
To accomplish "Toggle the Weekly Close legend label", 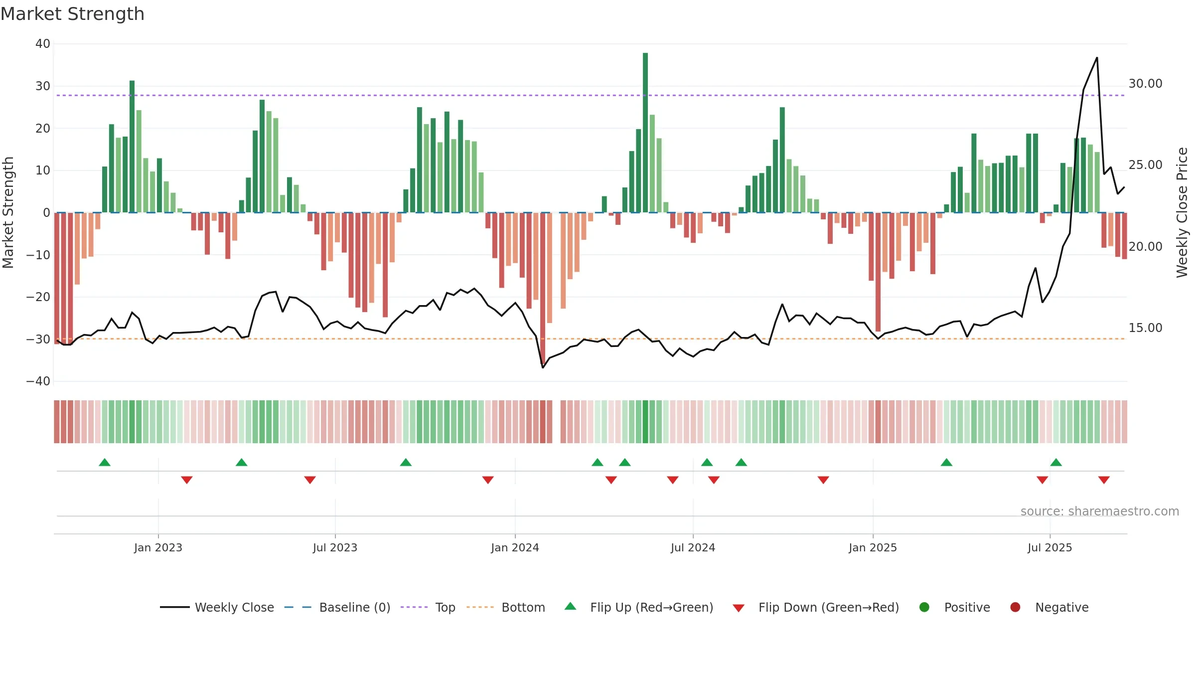I will coord(235,607).
